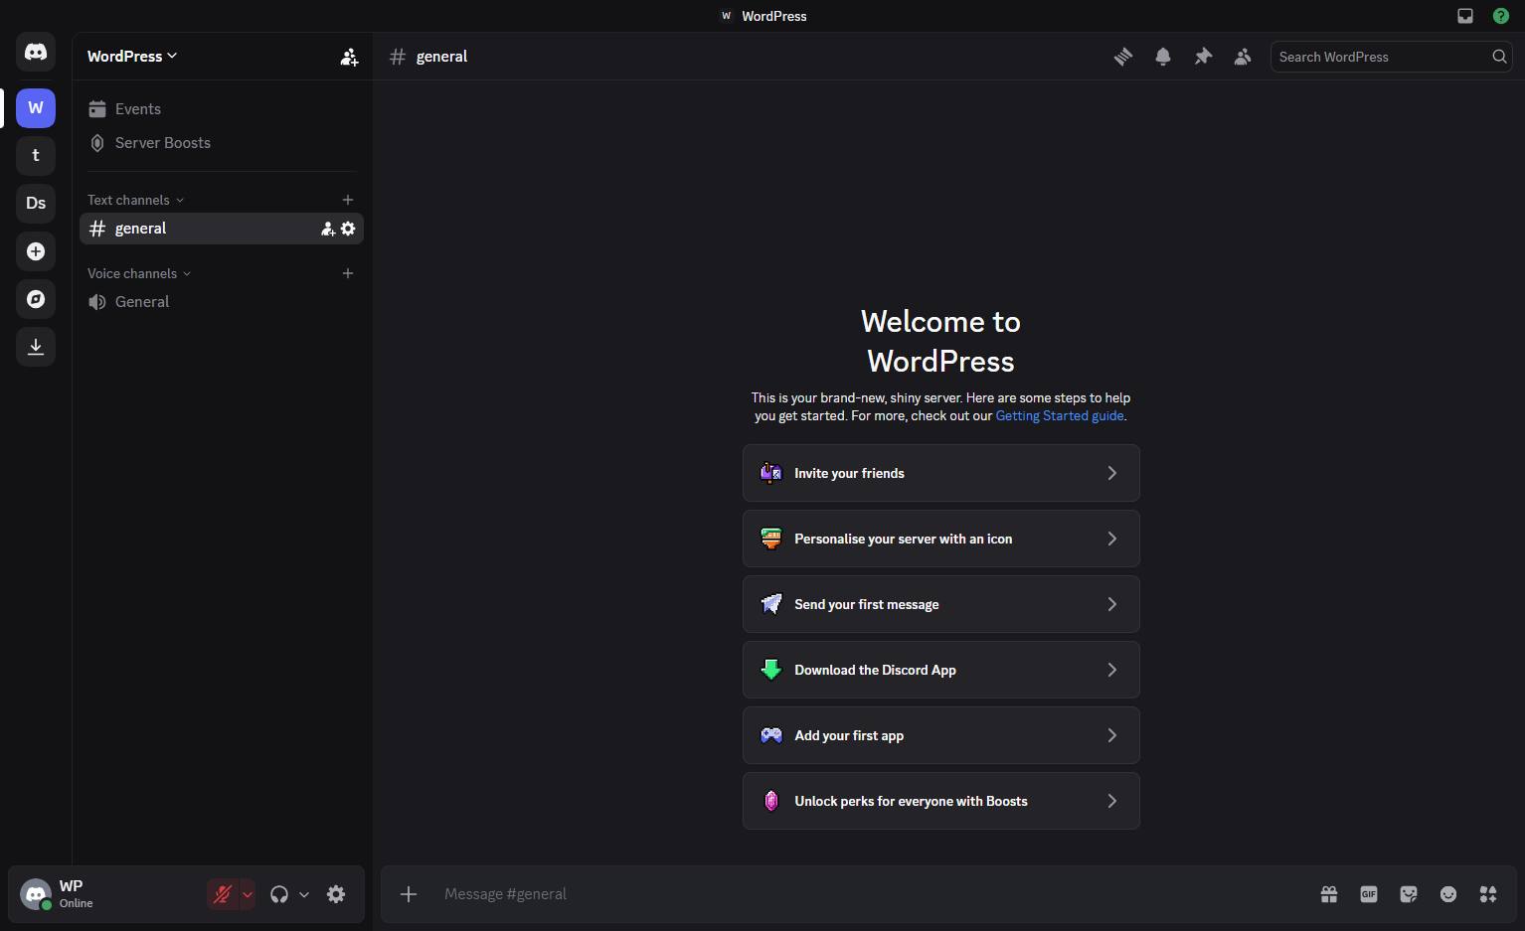This screenshot has height=931, width=1525.
Task: Open WordPress server name dropdown
Action: tap(132, 57)
